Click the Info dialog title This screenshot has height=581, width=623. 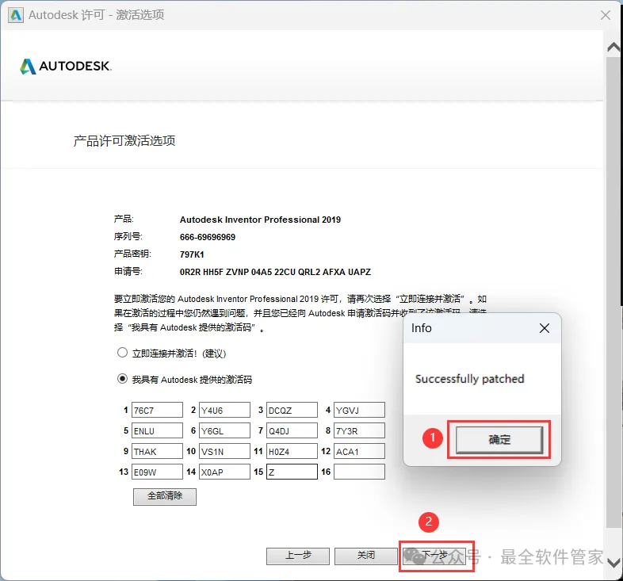pos(421,328)
